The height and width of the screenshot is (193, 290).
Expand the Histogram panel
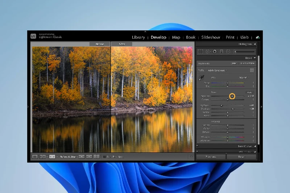click(x=255, y=44)
